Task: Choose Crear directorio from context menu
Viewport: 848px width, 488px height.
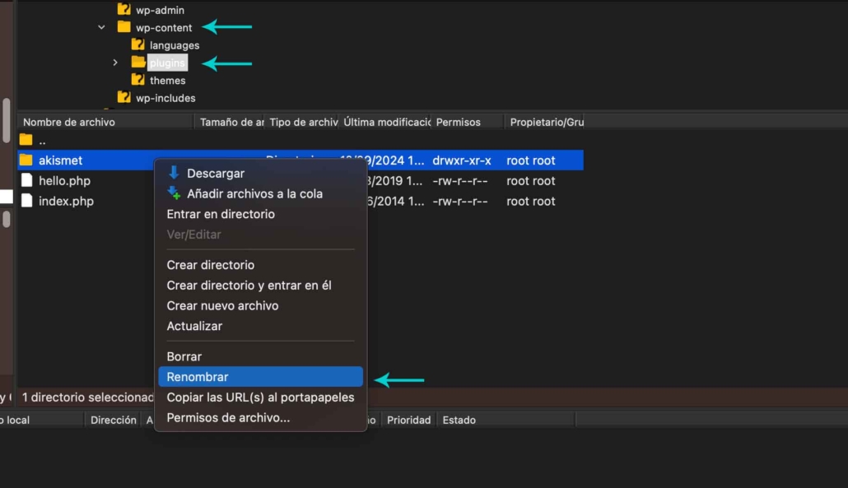Action: [x=210, y=265]
